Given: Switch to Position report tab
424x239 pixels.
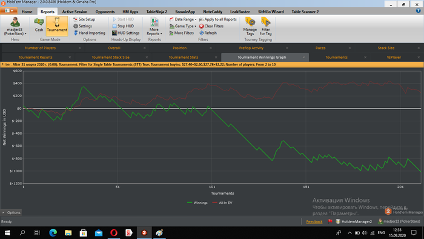Looking at the screenshot, I should click(x=179, y=48).
